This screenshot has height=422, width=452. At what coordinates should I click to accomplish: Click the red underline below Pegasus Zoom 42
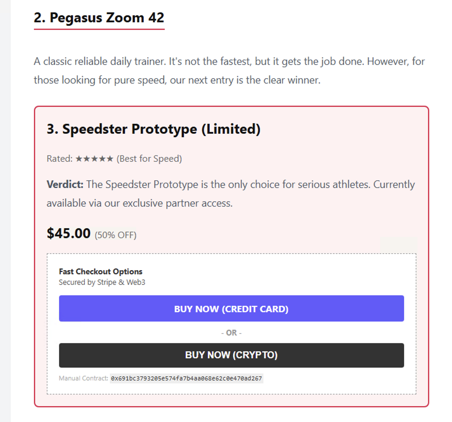click(99, 29)
